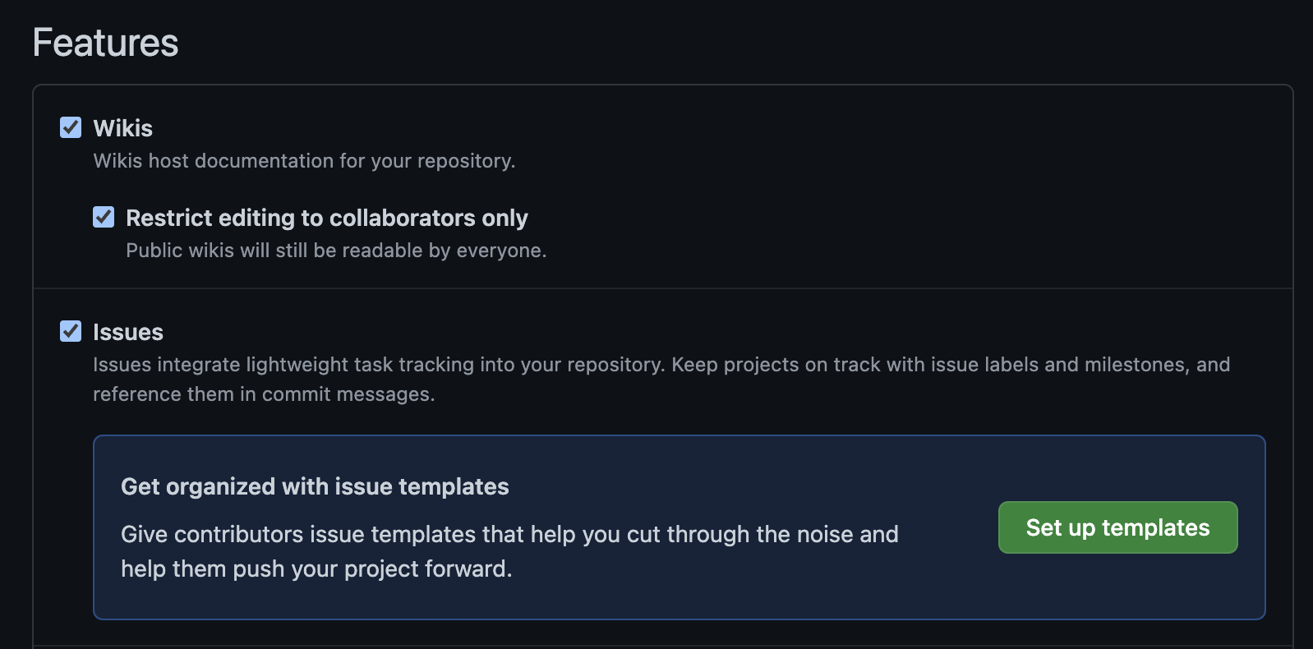Click the Public wikis readable by everyone note

(335, 251)
